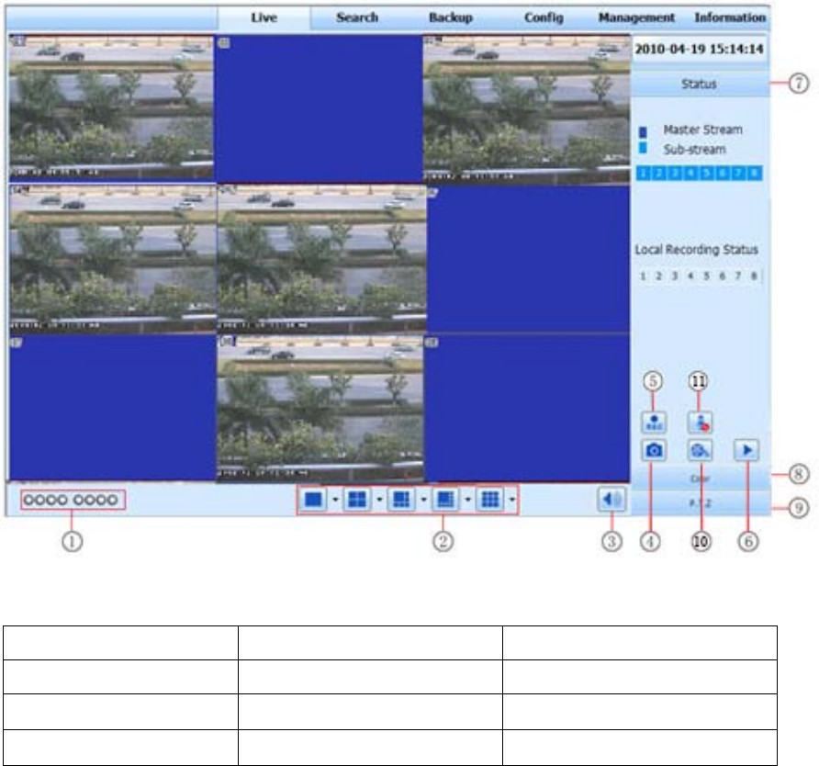Toggle stream status square for channel 4
This screenshot has width=819, height=766.
pyautogui.click(x=691, y=174)
